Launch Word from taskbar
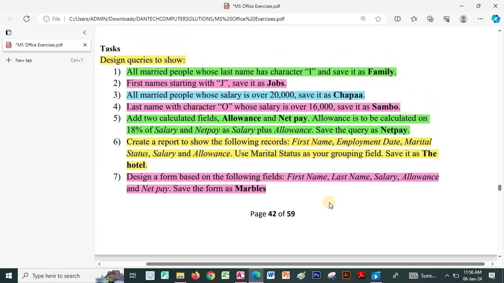 [271, 276]
